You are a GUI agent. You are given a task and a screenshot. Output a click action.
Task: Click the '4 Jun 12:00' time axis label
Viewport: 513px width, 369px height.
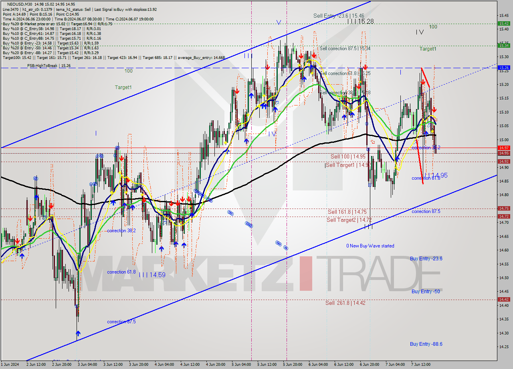(190, 365)
